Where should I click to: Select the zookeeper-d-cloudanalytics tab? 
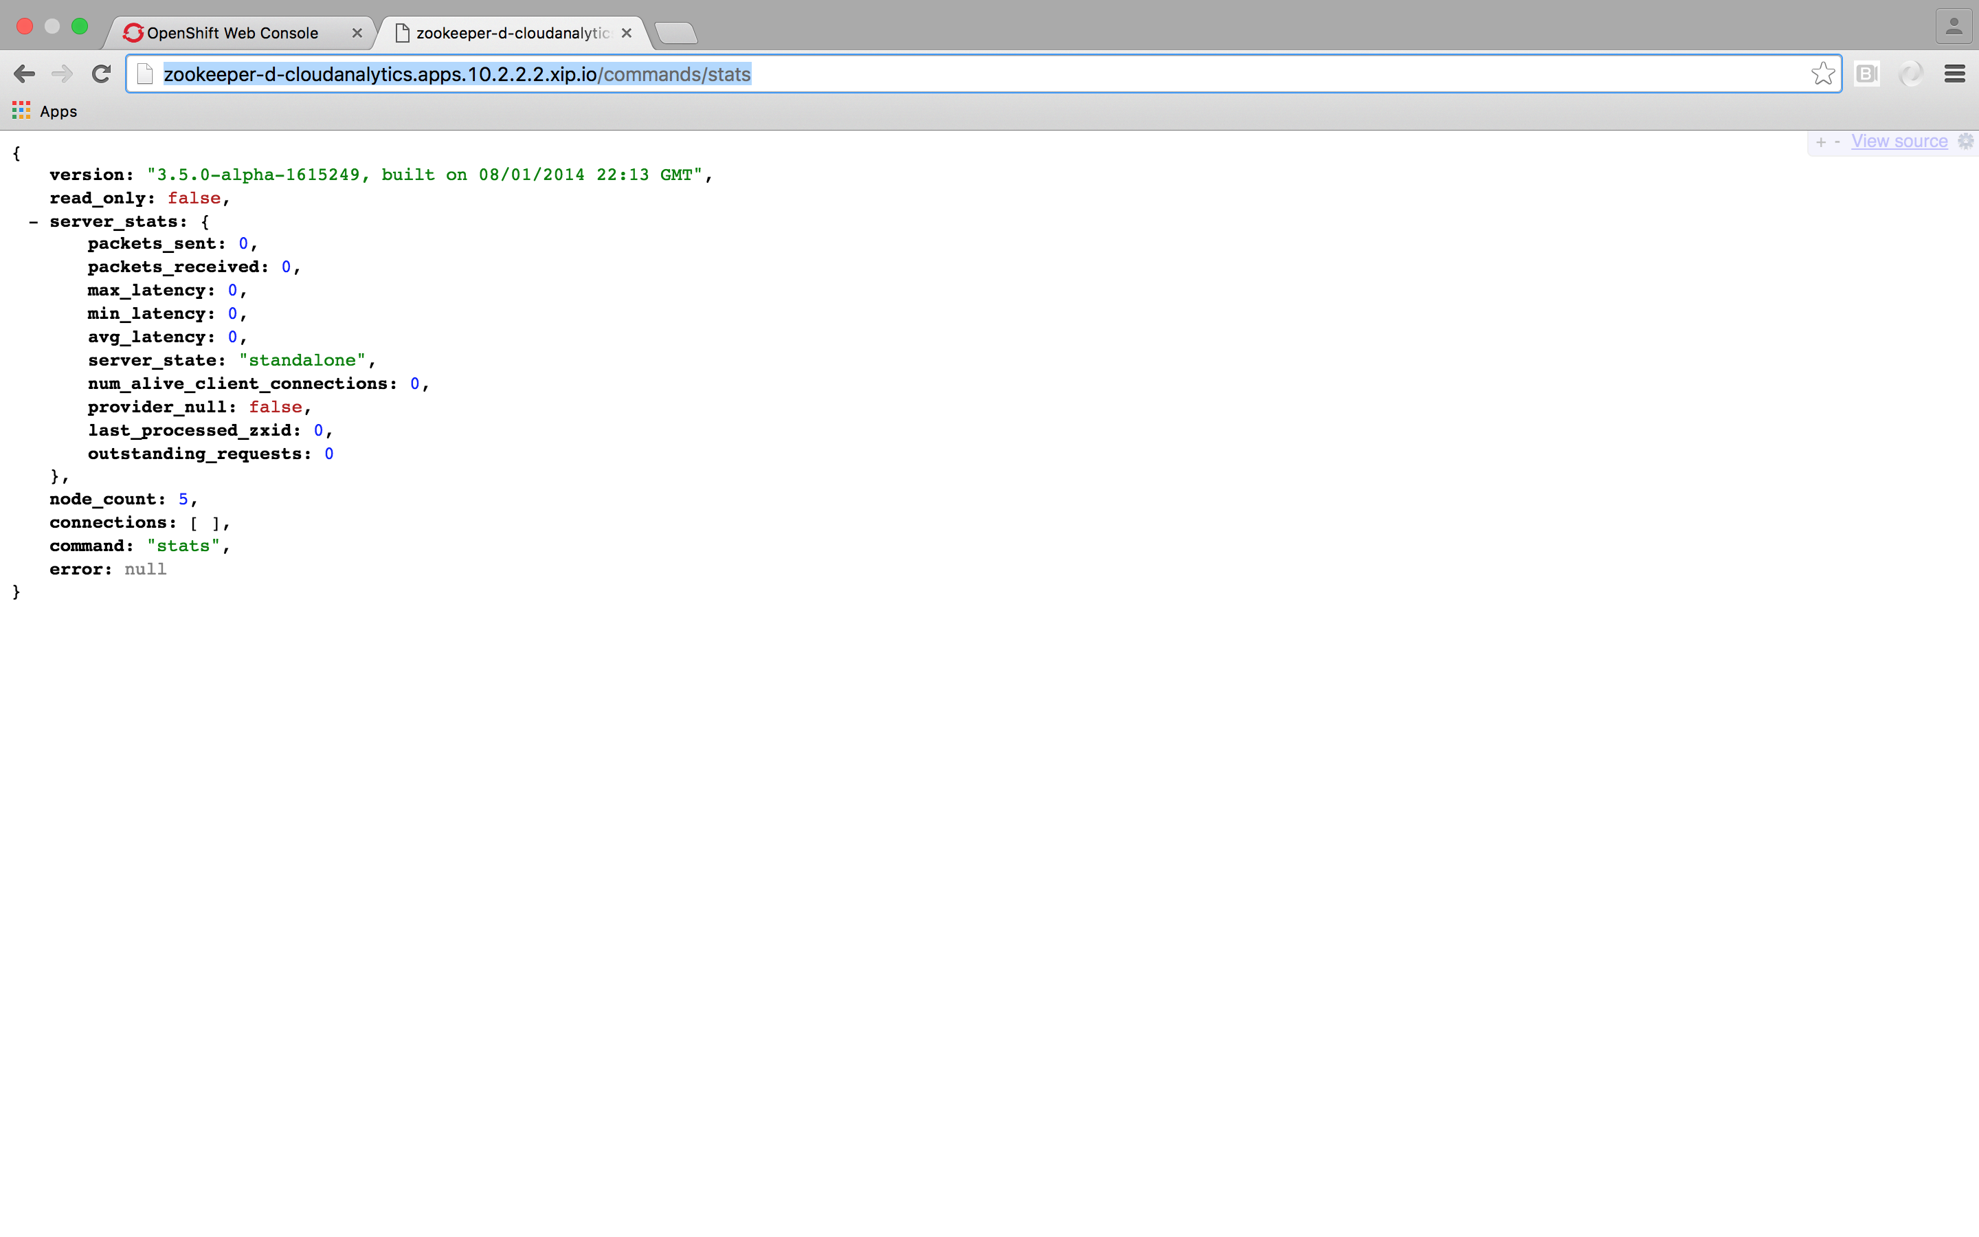[x=511, y=34]
